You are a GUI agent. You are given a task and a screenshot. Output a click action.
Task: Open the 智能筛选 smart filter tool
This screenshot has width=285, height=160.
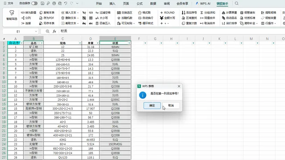click(x=12, y=16)
